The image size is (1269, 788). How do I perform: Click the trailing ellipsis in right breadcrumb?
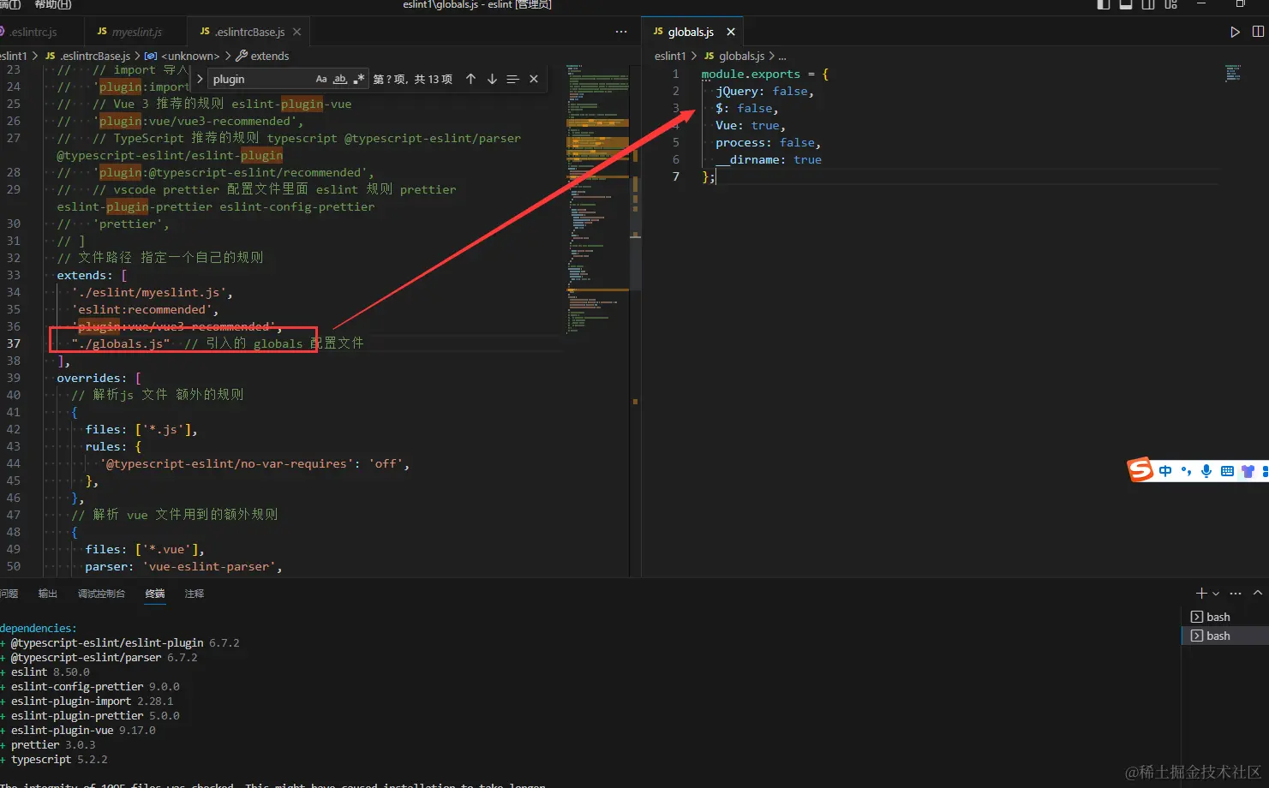click(x=782, y=56)
